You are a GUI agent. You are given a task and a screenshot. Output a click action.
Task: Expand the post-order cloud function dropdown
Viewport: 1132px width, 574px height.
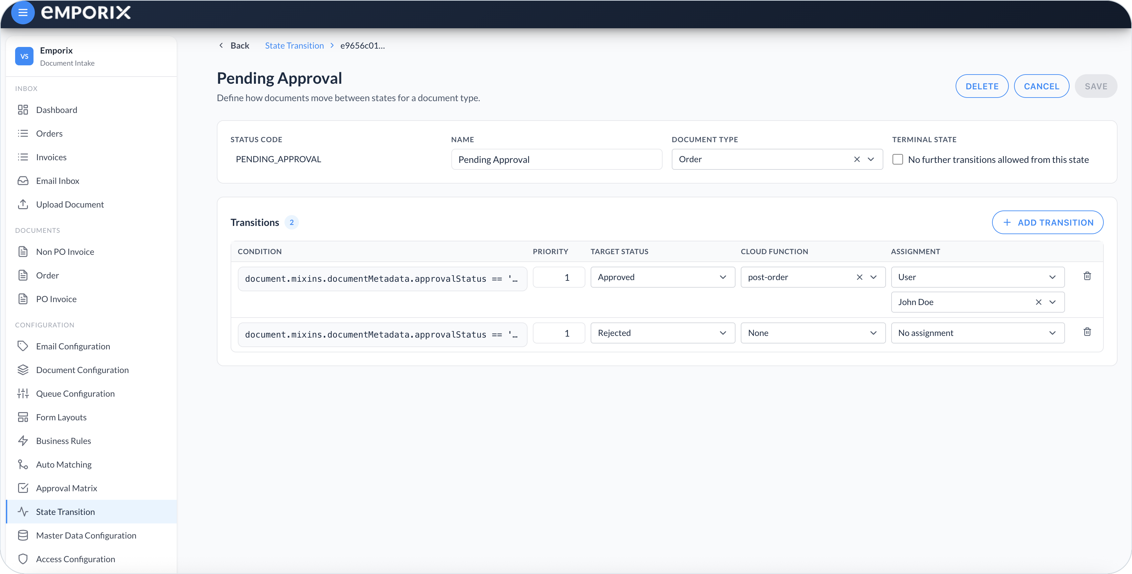873,277
